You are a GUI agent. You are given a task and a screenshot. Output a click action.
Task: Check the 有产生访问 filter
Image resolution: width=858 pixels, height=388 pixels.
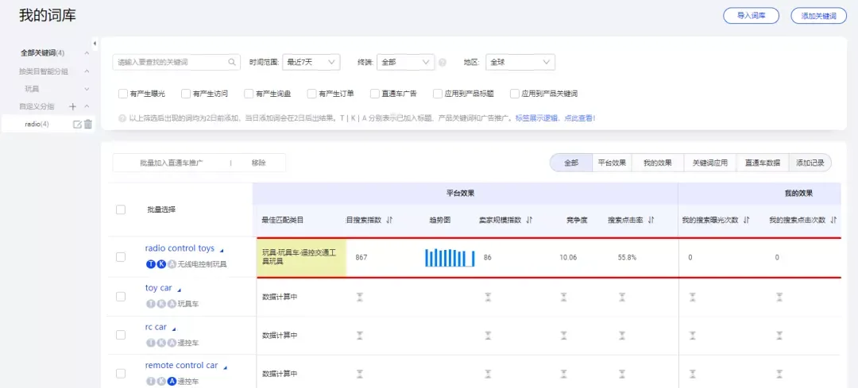coord(186,94)
